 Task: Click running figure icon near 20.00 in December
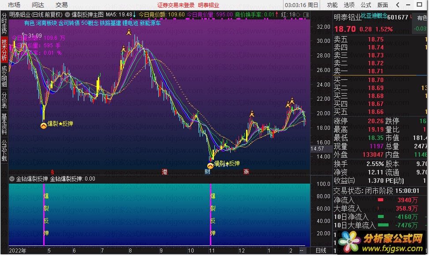[x=252, y=113]
